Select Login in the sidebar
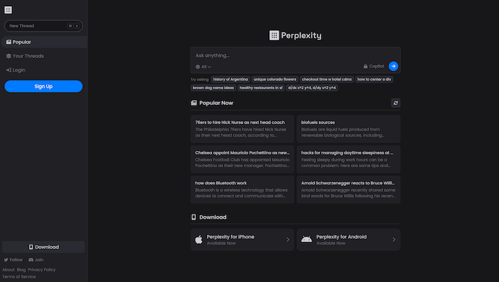499x282 pixels. coord(19,70)
